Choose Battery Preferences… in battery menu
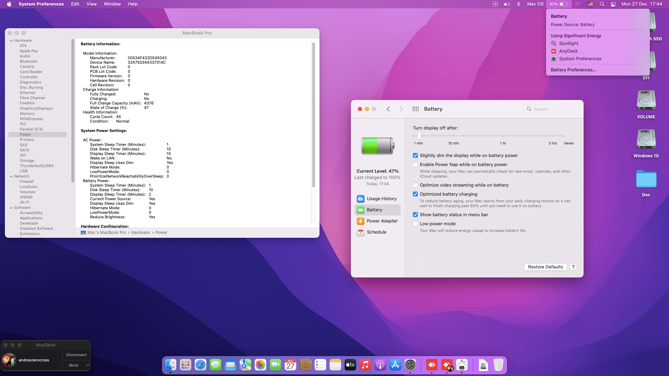Screen dimensions: 669x376 (x=573, y=70)
